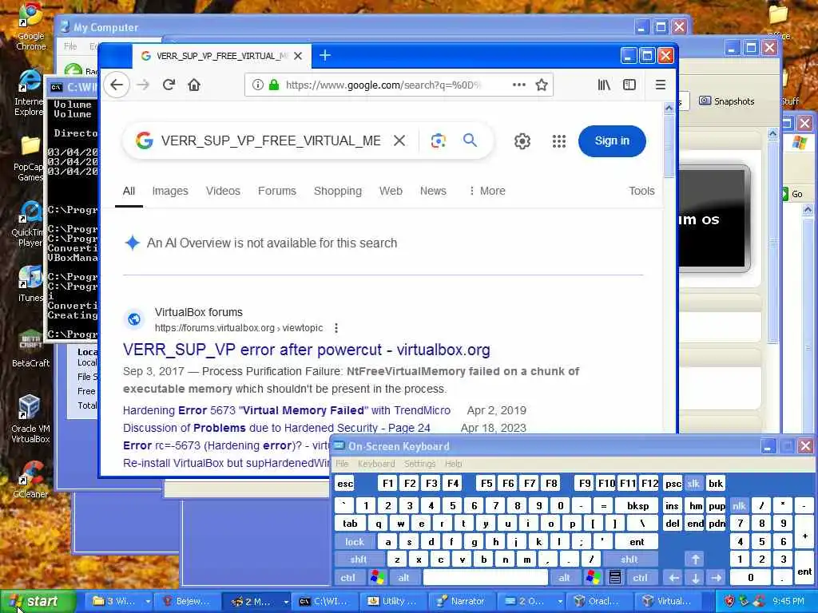Click the Google search input field
The image size is (818, 613).
point(271,140)
